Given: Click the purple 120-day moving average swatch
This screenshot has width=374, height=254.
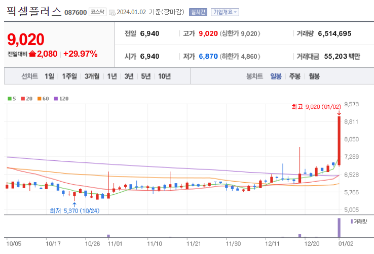Looking at the screenshot, I should (56, 99).
